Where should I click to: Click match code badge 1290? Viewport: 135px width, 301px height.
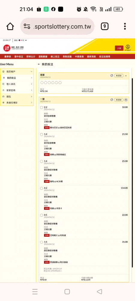47,235
